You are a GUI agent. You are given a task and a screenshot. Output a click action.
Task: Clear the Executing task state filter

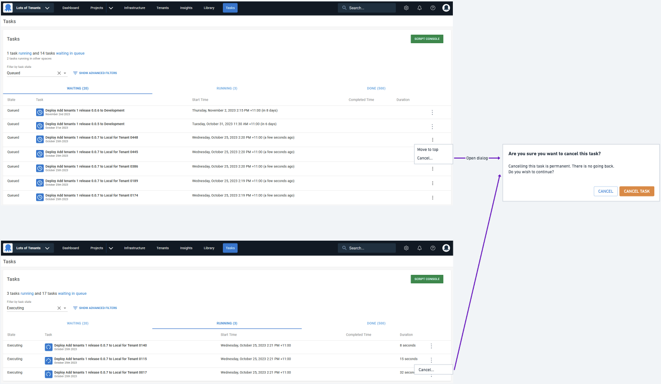pyautogui.click(x=59, y=308)
